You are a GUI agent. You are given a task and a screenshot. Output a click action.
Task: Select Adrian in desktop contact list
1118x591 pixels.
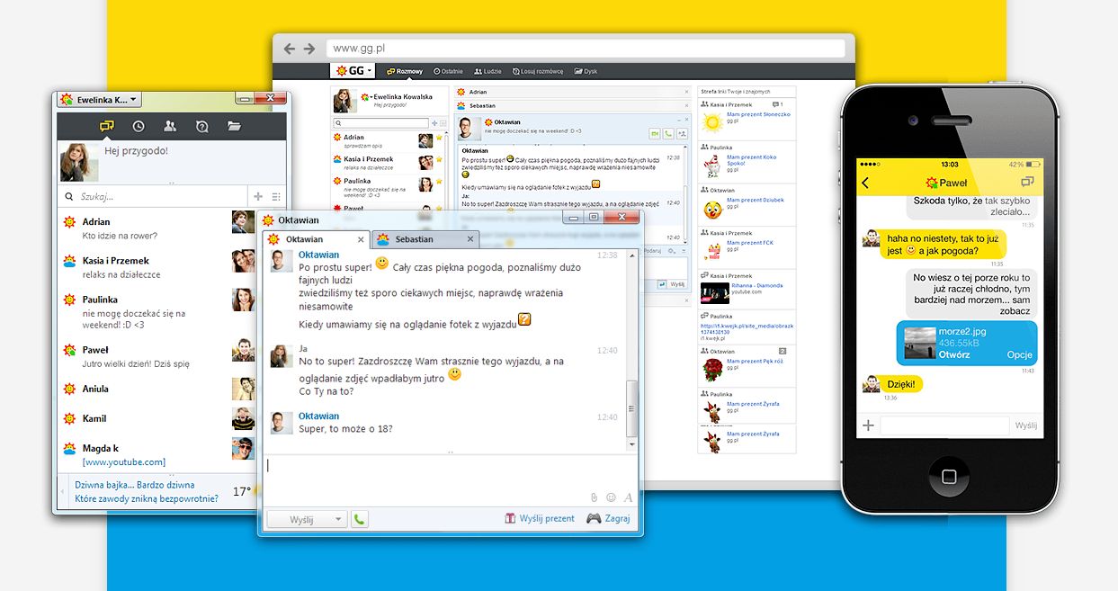click(157, 228)
